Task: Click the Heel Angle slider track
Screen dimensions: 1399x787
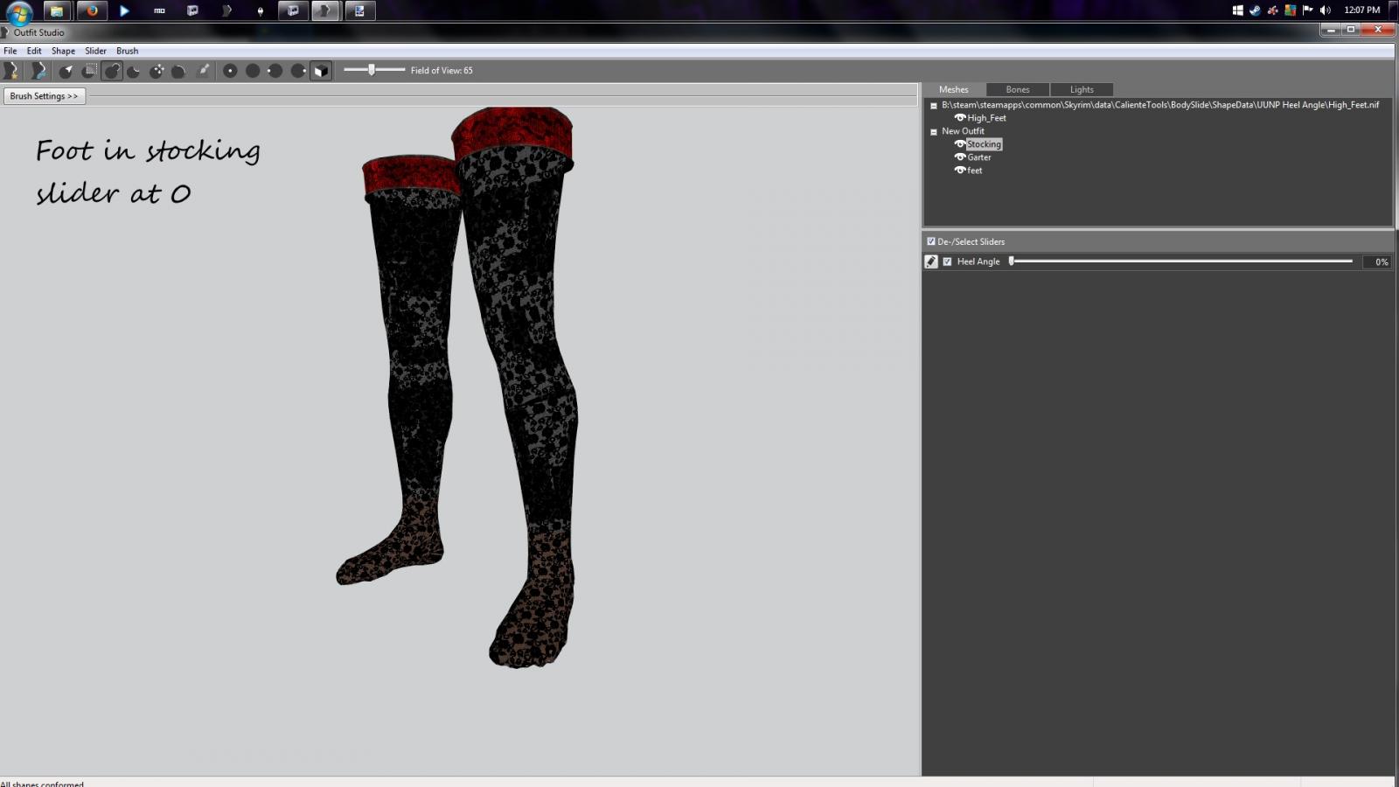Action: point(1181,261)
